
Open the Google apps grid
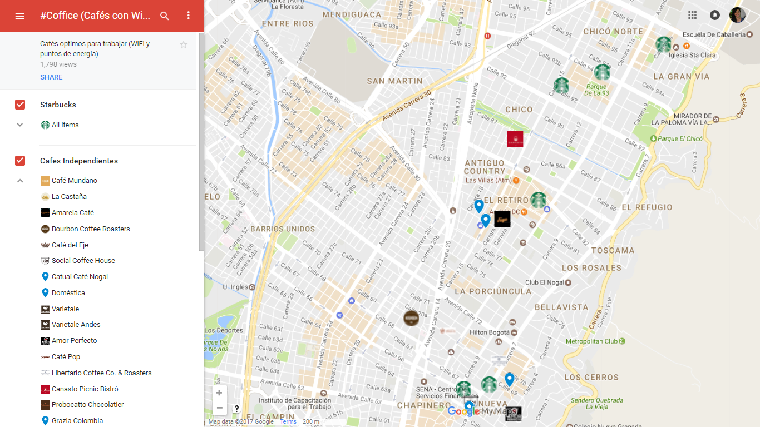[692, 15]
